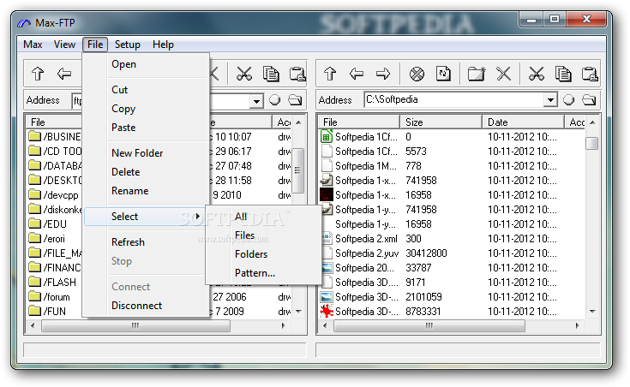Click the back arrow in left pane toolbar
This screenshot has height=387, width=630.
pyautogui.click(x=64, y=74)
